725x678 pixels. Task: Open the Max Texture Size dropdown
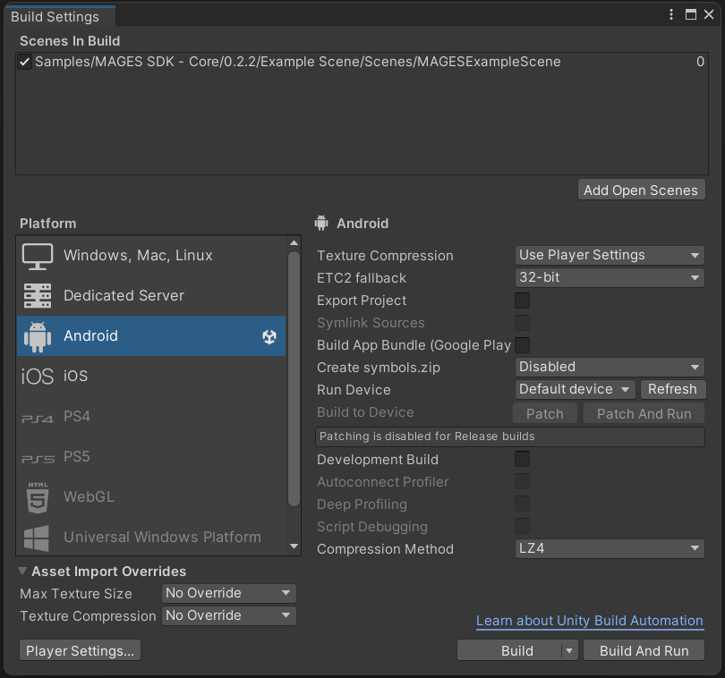[228, 593]
